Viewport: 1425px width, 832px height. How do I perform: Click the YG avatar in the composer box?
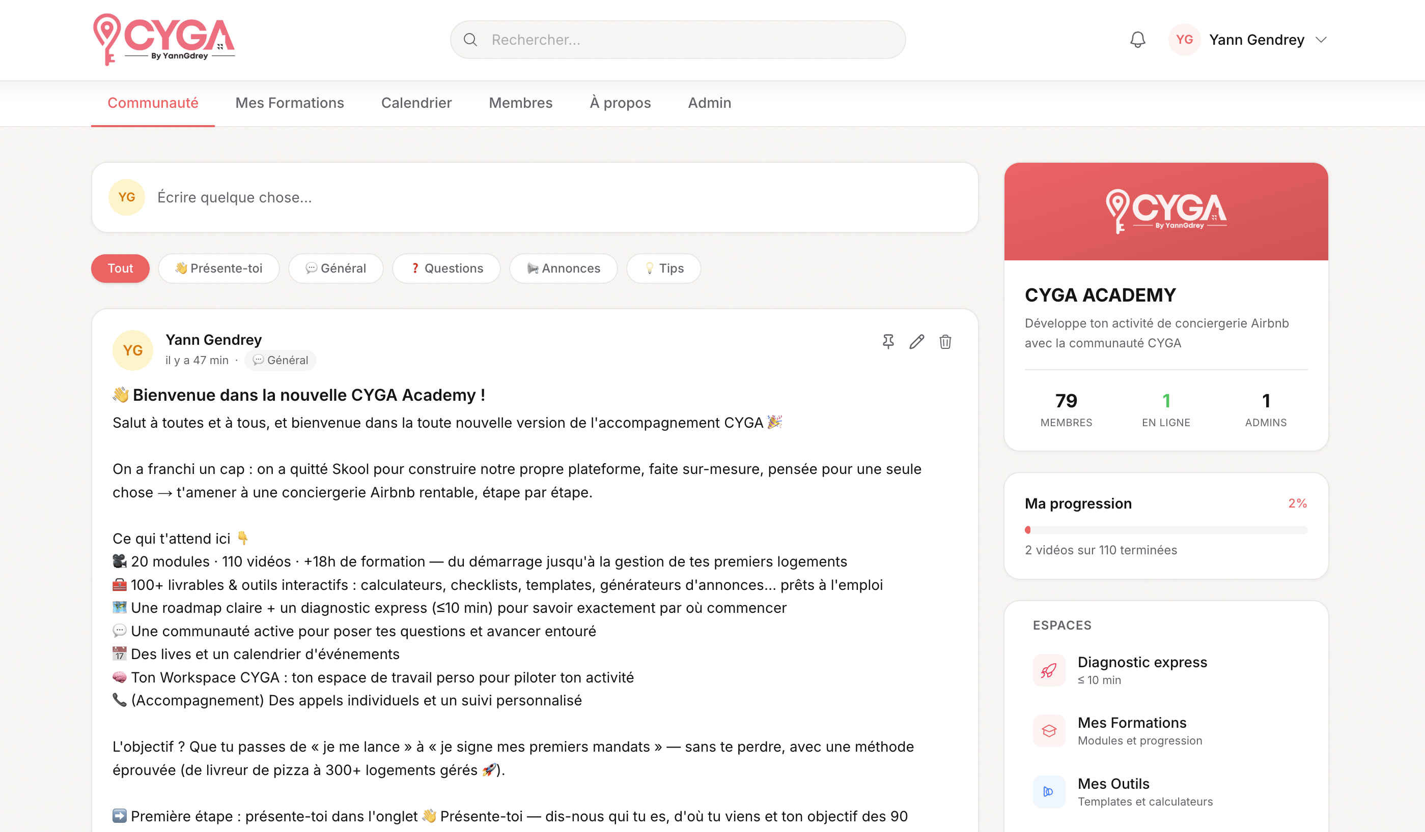click(127, 197)
